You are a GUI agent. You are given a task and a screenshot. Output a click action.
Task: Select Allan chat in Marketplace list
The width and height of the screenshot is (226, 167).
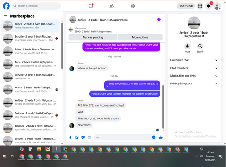[x=30, y=51]
